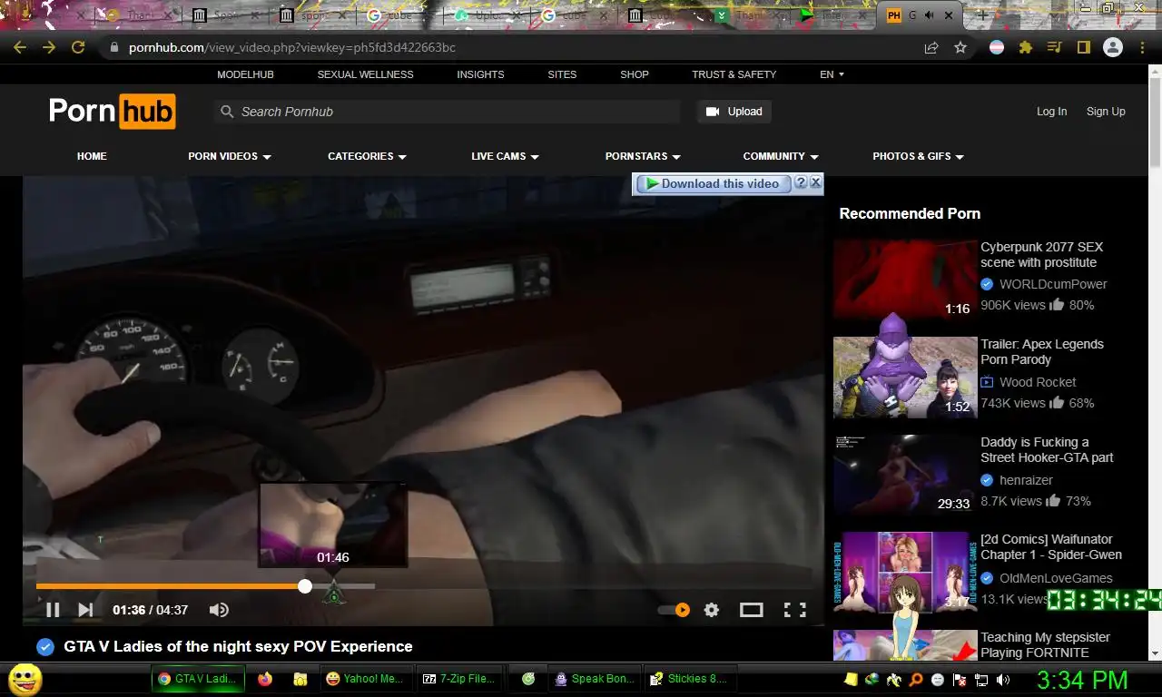Open help on the download bar

pos(801,182)
